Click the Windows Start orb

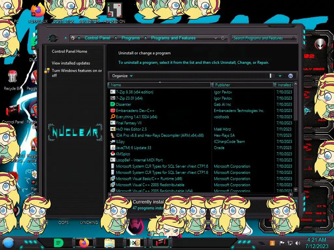coord(8,243)
